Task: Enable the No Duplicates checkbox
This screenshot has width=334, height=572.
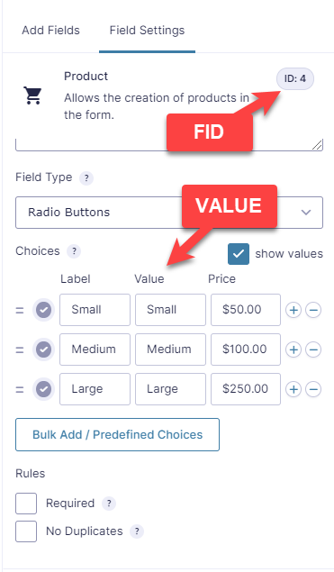Action: [26, 531]
